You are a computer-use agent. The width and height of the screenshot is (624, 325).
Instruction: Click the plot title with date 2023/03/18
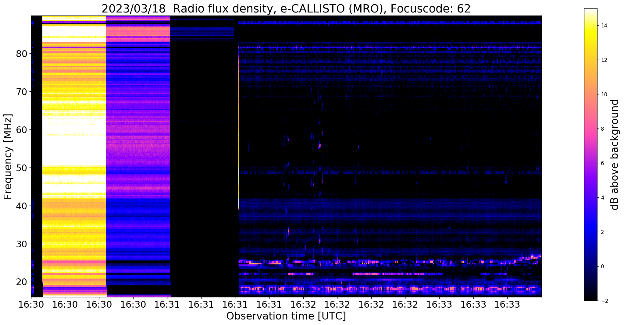286,9
